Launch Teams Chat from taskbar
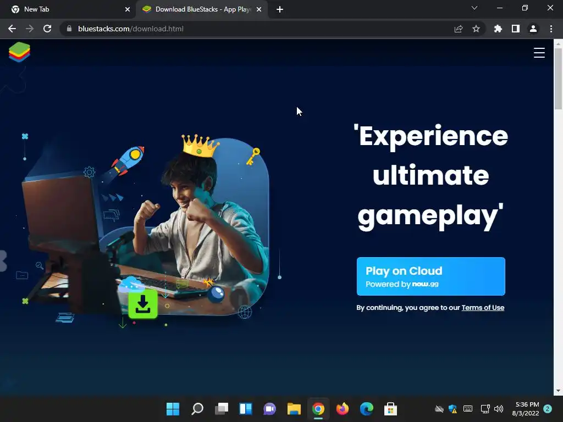Viewport: 563px width, 422px height. tap(269, 409)
